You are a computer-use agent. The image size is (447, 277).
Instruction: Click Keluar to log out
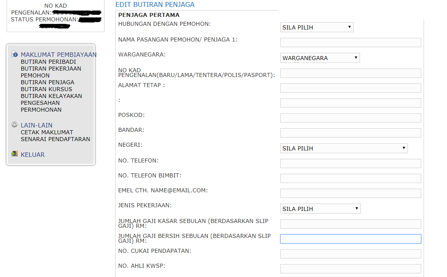point(33,154)
